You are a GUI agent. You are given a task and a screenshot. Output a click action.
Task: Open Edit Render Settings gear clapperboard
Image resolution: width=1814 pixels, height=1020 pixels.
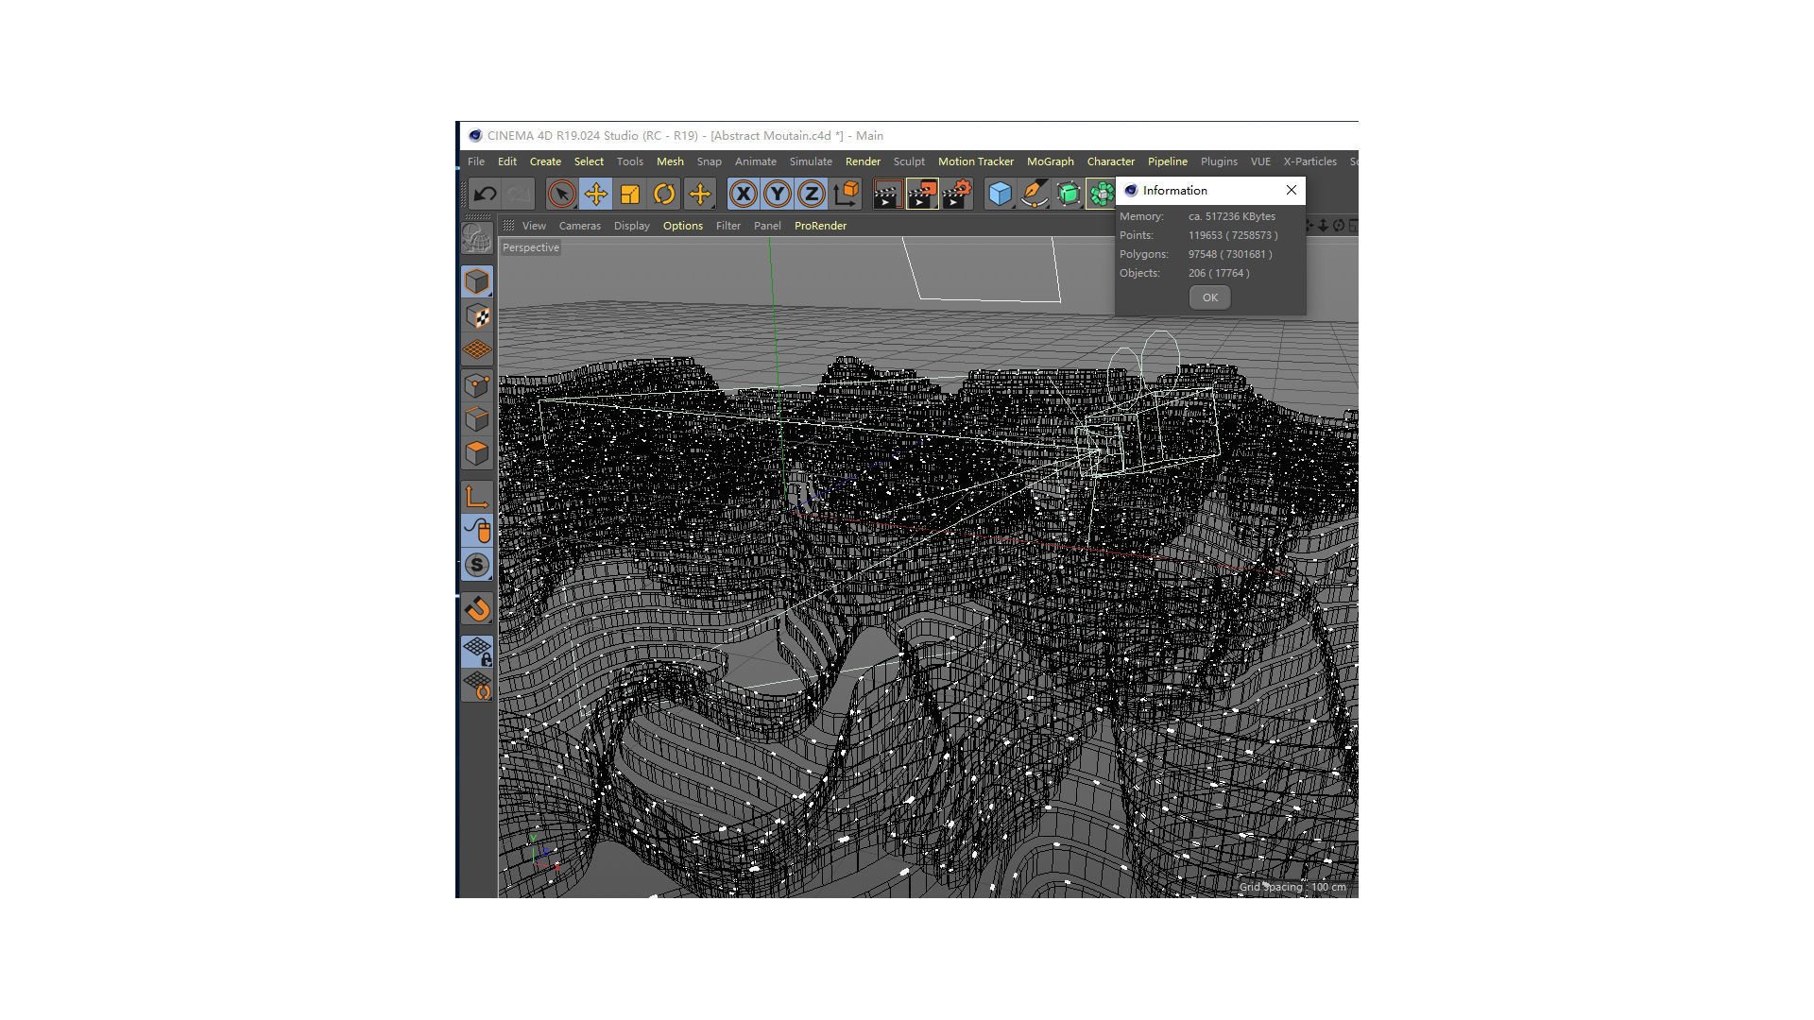pyautogui.click(x=957, y=195)
